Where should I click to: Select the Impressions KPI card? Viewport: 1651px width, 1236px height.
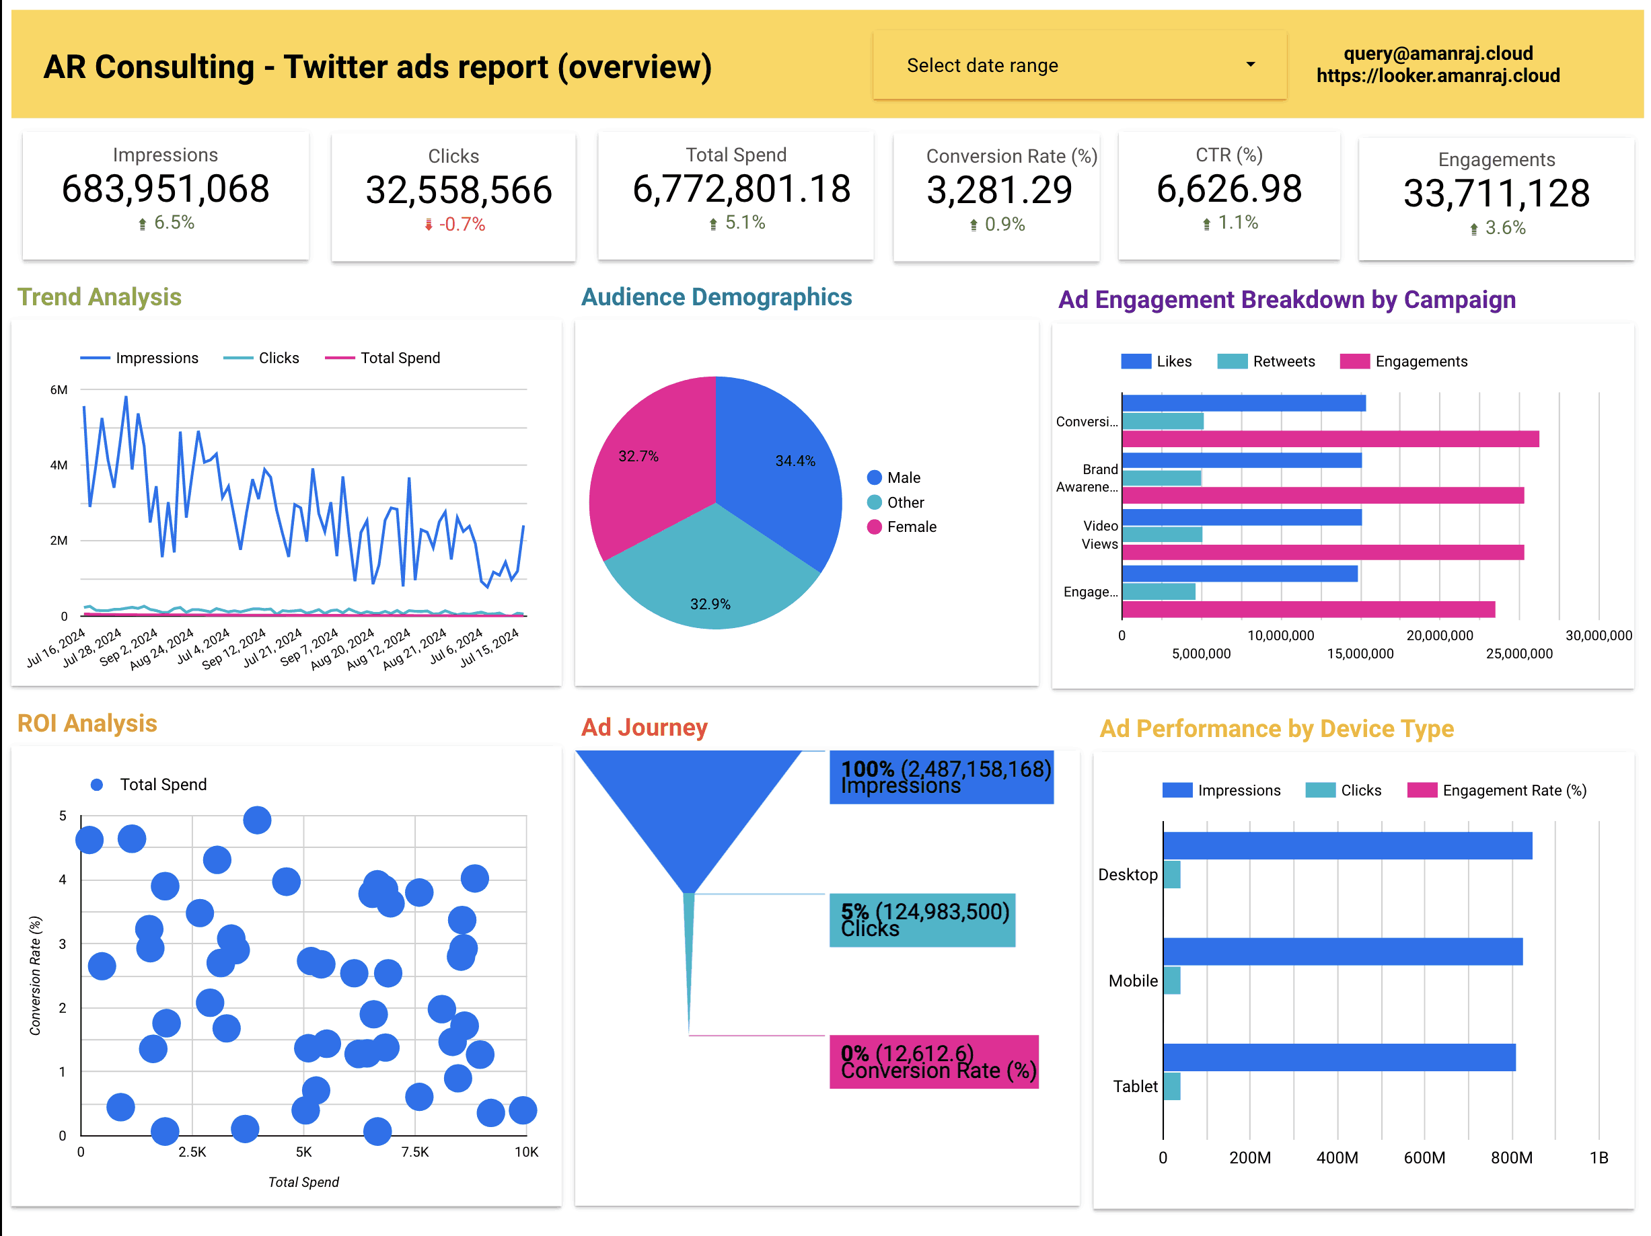click(165, 196)
